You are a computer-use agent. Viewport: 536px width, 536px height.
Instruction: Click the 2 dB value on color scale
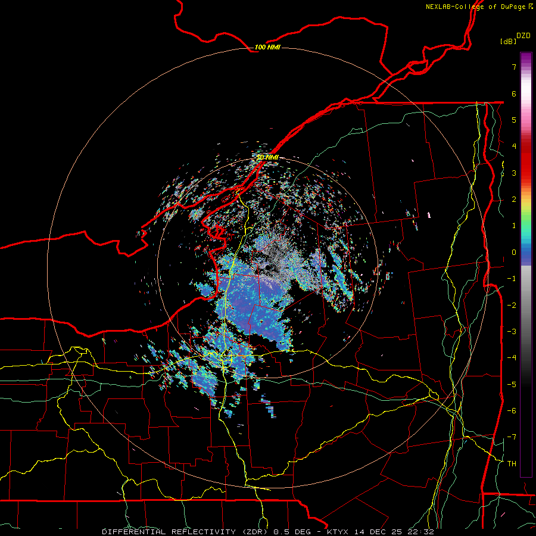click(x=514, y=200)
